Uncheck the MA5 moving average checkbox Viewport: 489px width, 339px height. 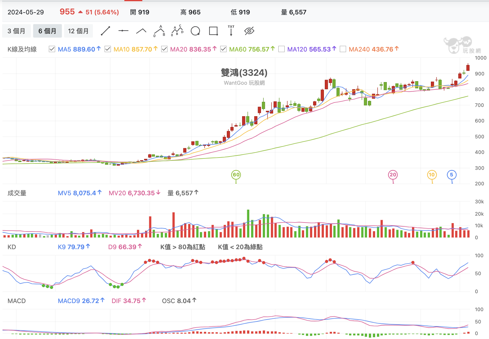pos(52,49)
